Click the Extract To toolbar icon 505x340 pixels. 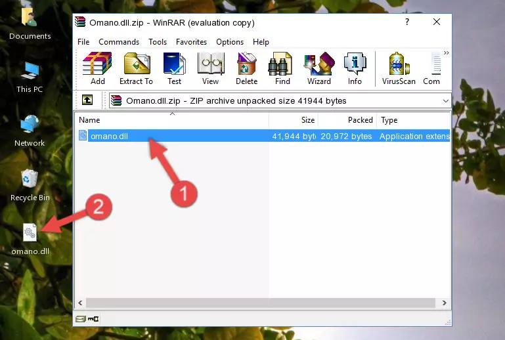pyautogui.click(x=136, y=68)
